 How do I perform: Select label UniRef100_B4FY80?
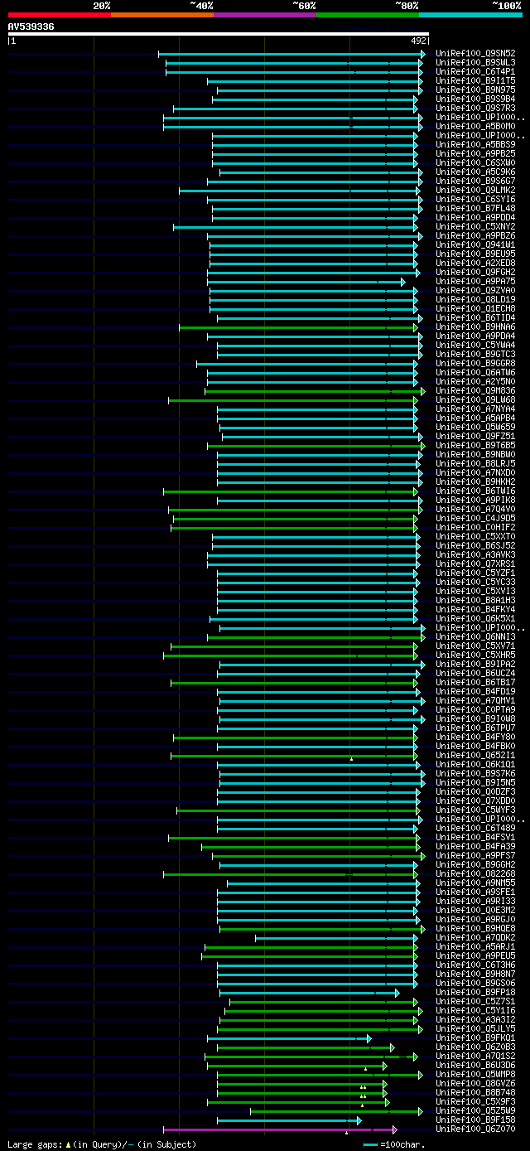tap(475, 737)
